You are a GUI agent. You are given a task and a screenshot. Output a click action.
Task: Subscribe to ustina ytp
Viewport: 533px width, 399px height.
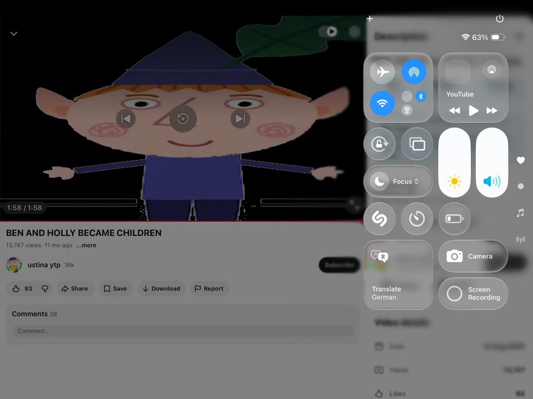[x=339, y=265]
